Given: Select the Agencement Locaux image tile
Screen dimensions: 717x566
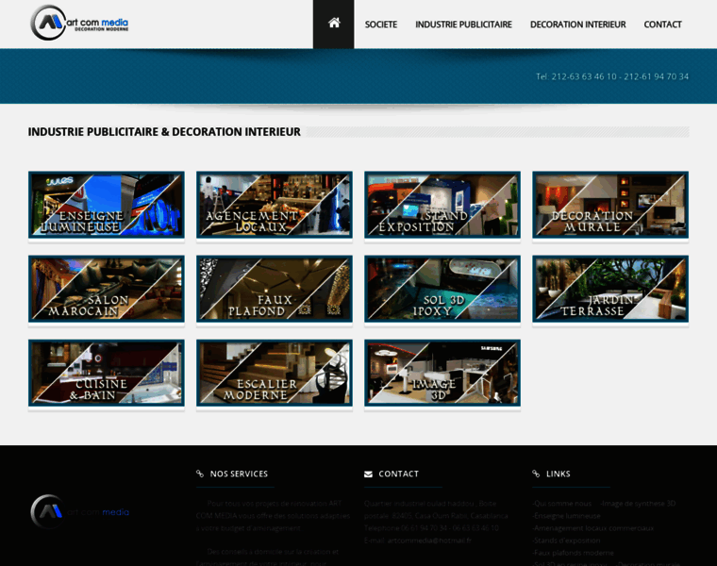Looking at the screenshot, I should pyautogui.click(x=275, y=205).
